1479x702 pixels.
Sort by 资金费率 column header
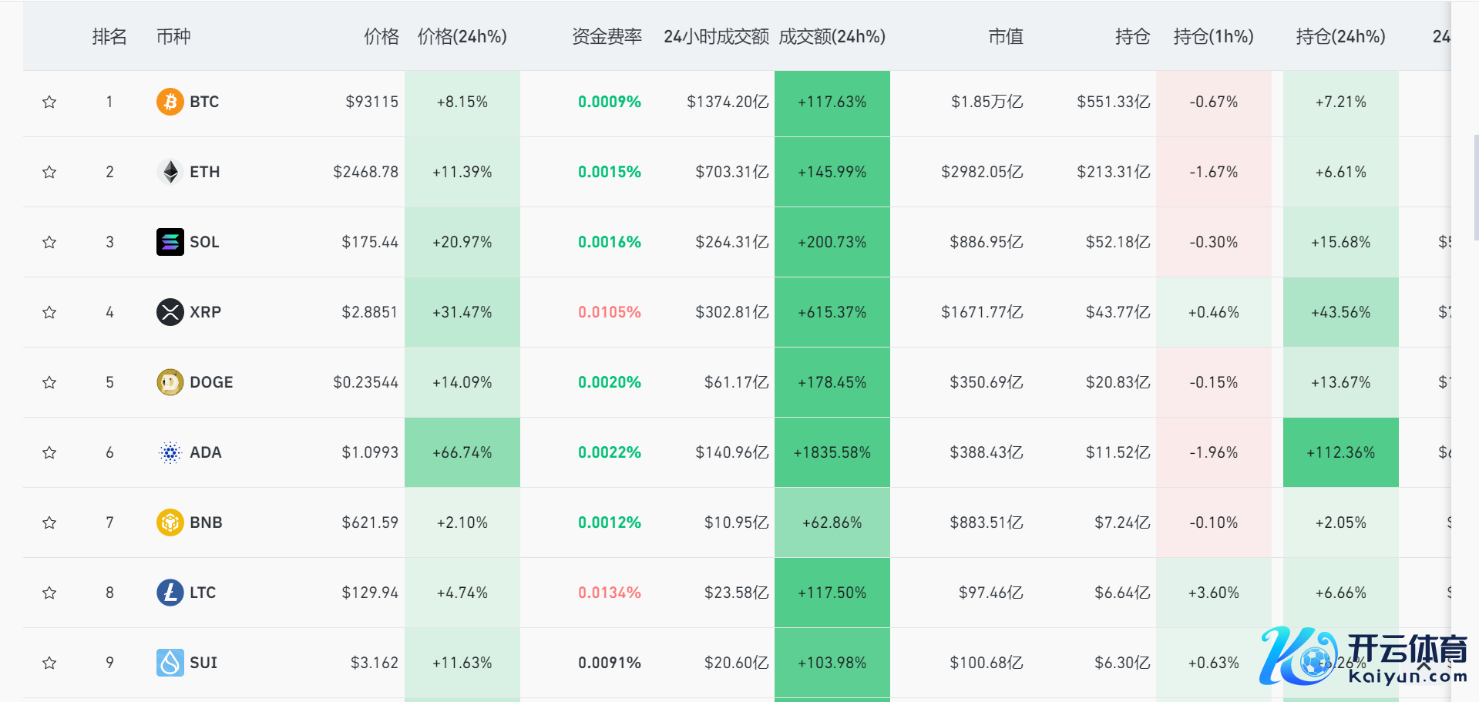pos(607,36)
